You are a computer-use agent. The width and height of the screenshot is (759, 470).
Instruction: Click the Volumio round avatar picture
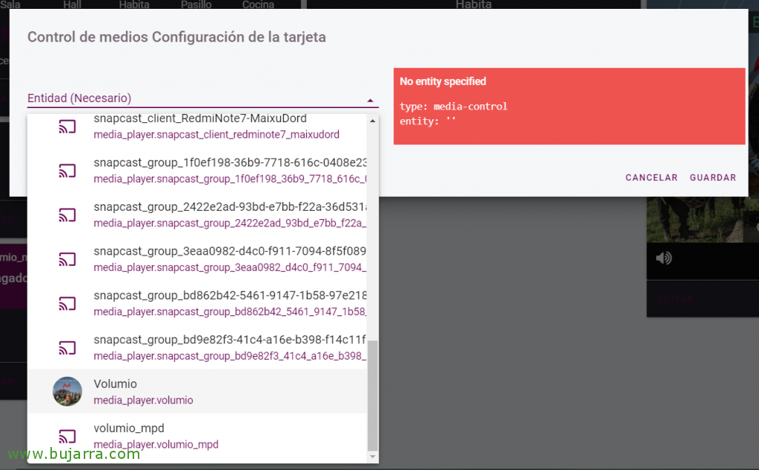[67, 392]
